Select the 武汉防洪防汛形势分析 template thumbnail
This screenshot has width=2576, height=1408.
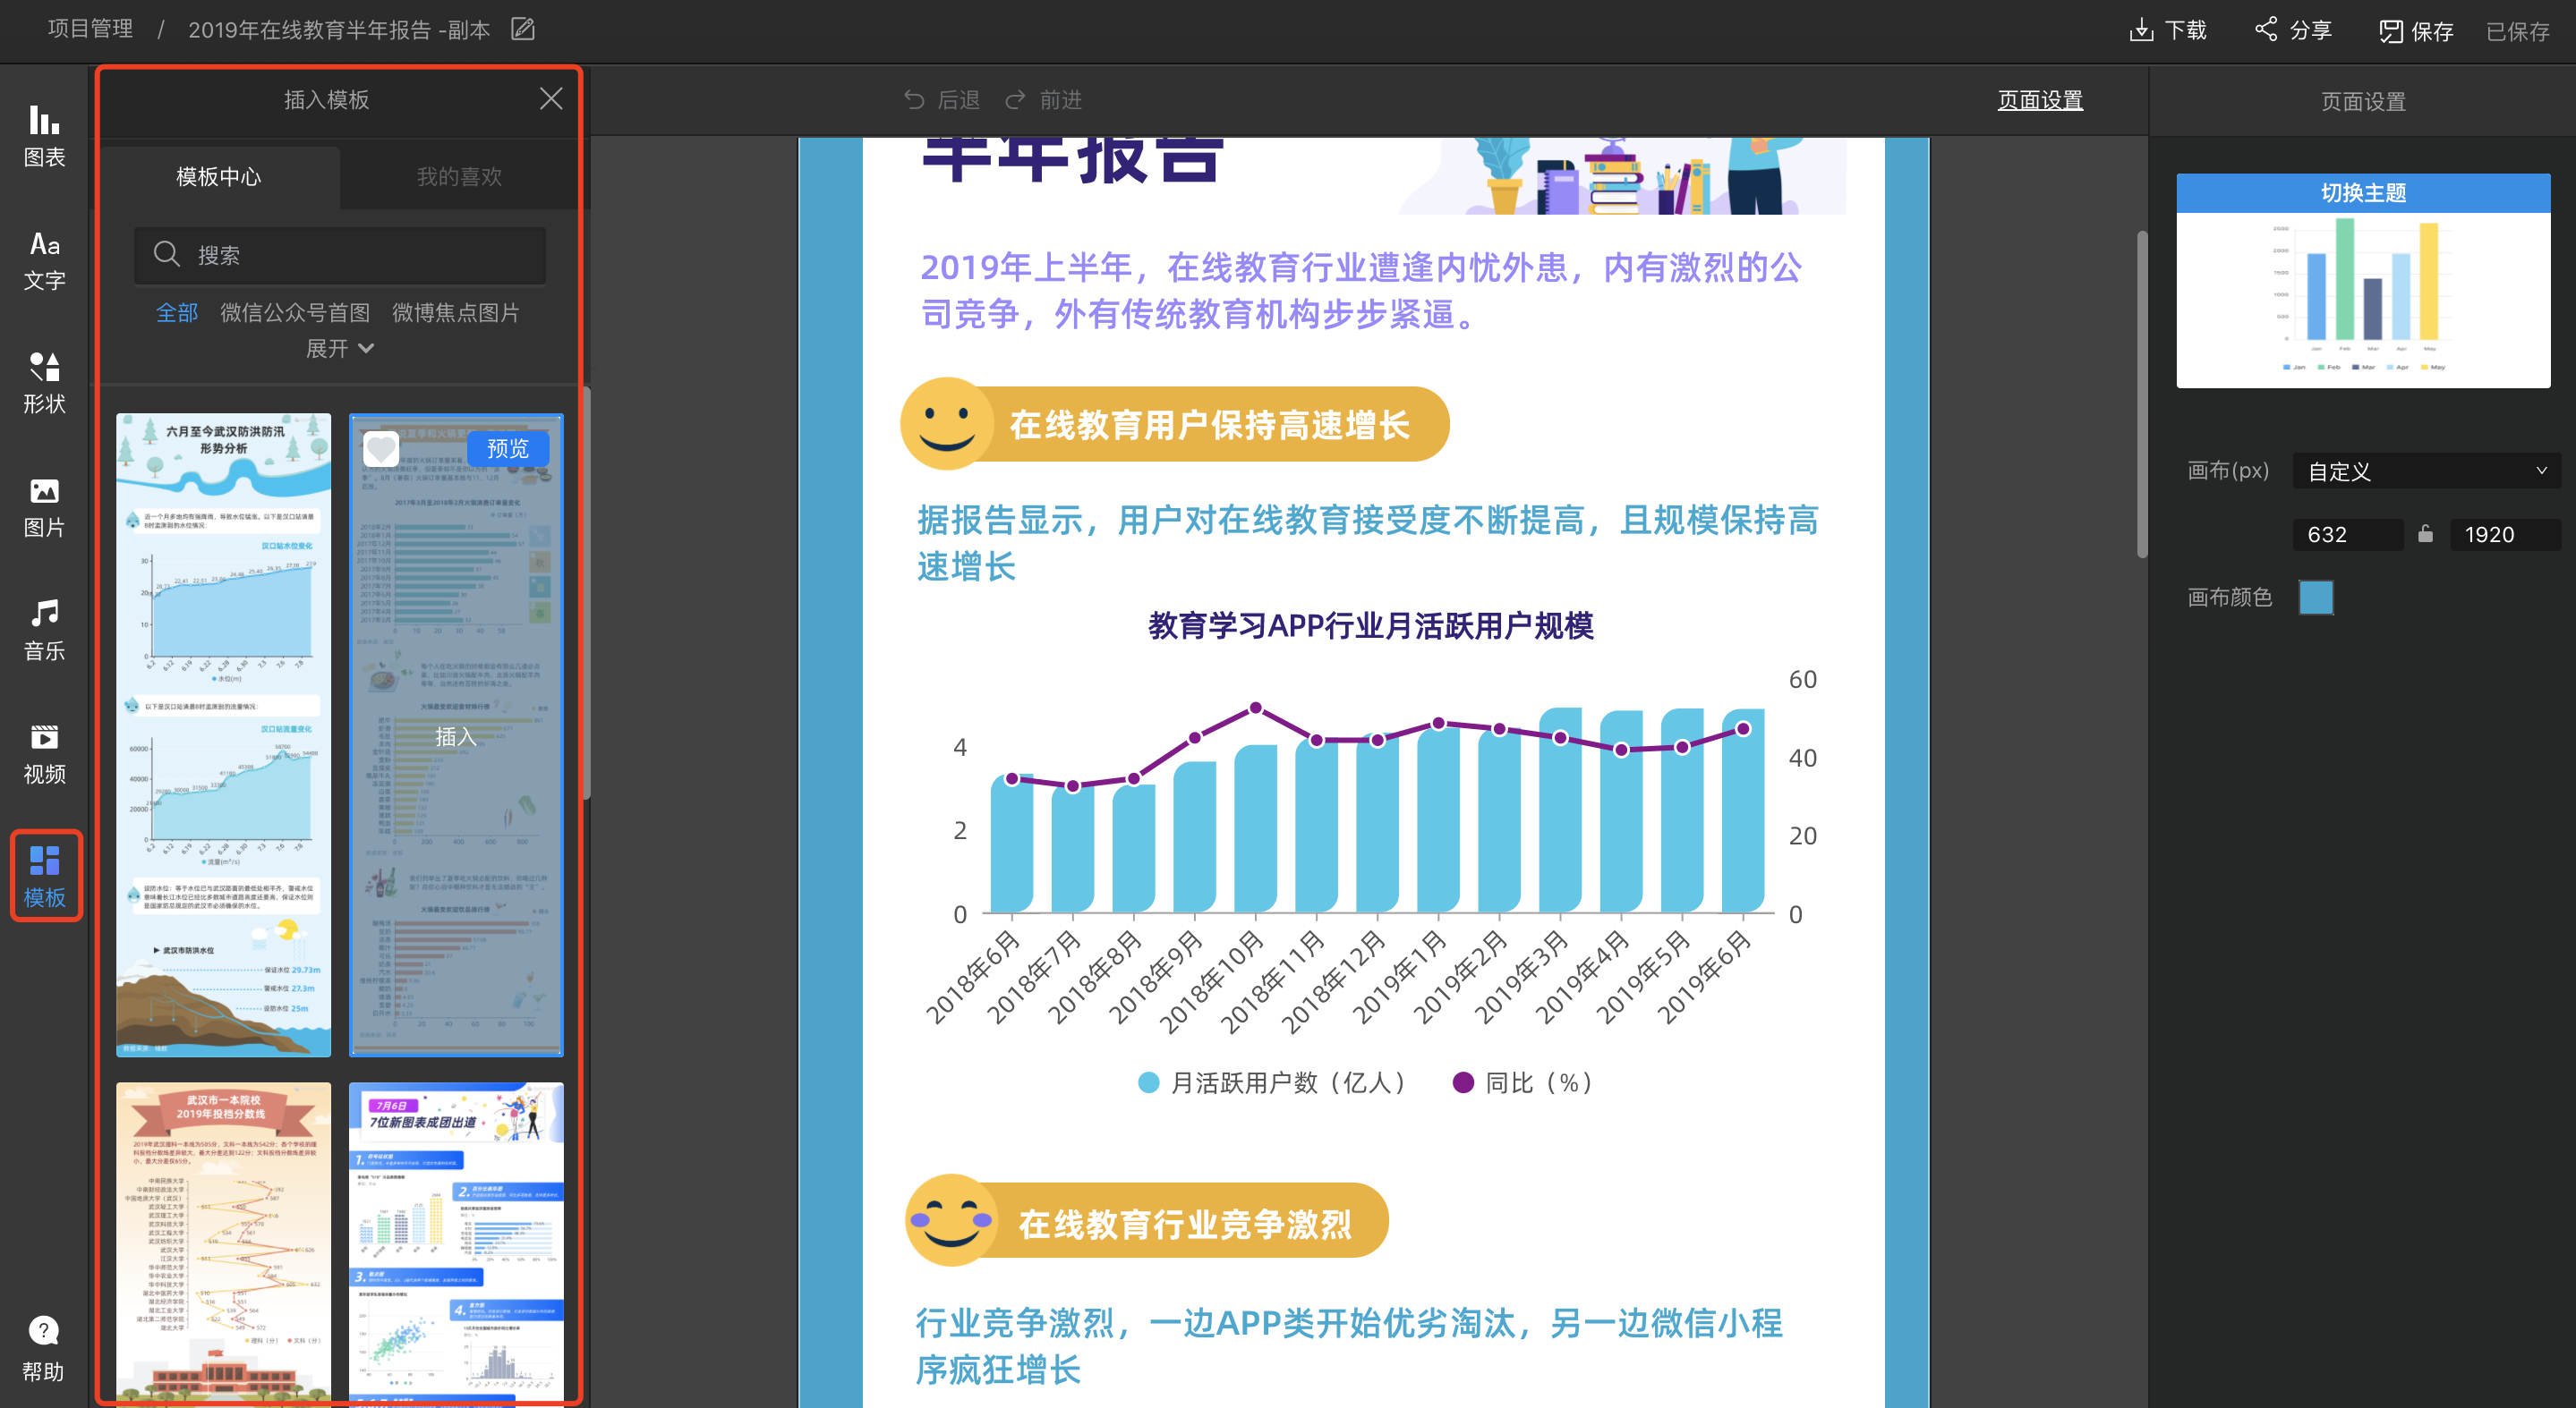click(x=223, y=734)
